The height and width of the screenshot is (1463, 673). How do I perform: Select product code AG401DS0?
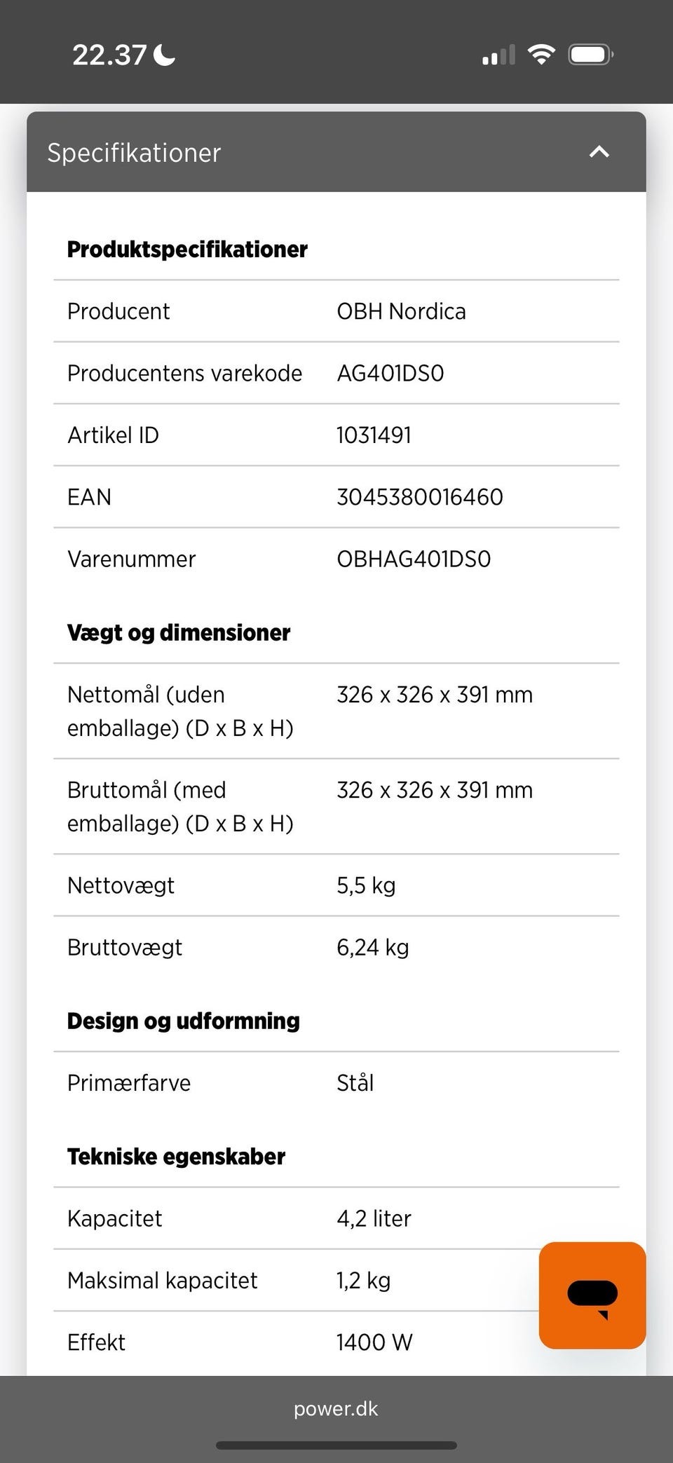[x=390, y=373]
